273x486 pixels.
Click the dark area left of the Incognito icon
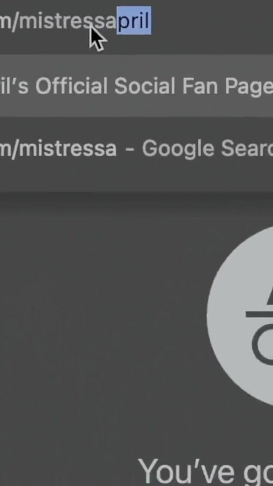102,315
